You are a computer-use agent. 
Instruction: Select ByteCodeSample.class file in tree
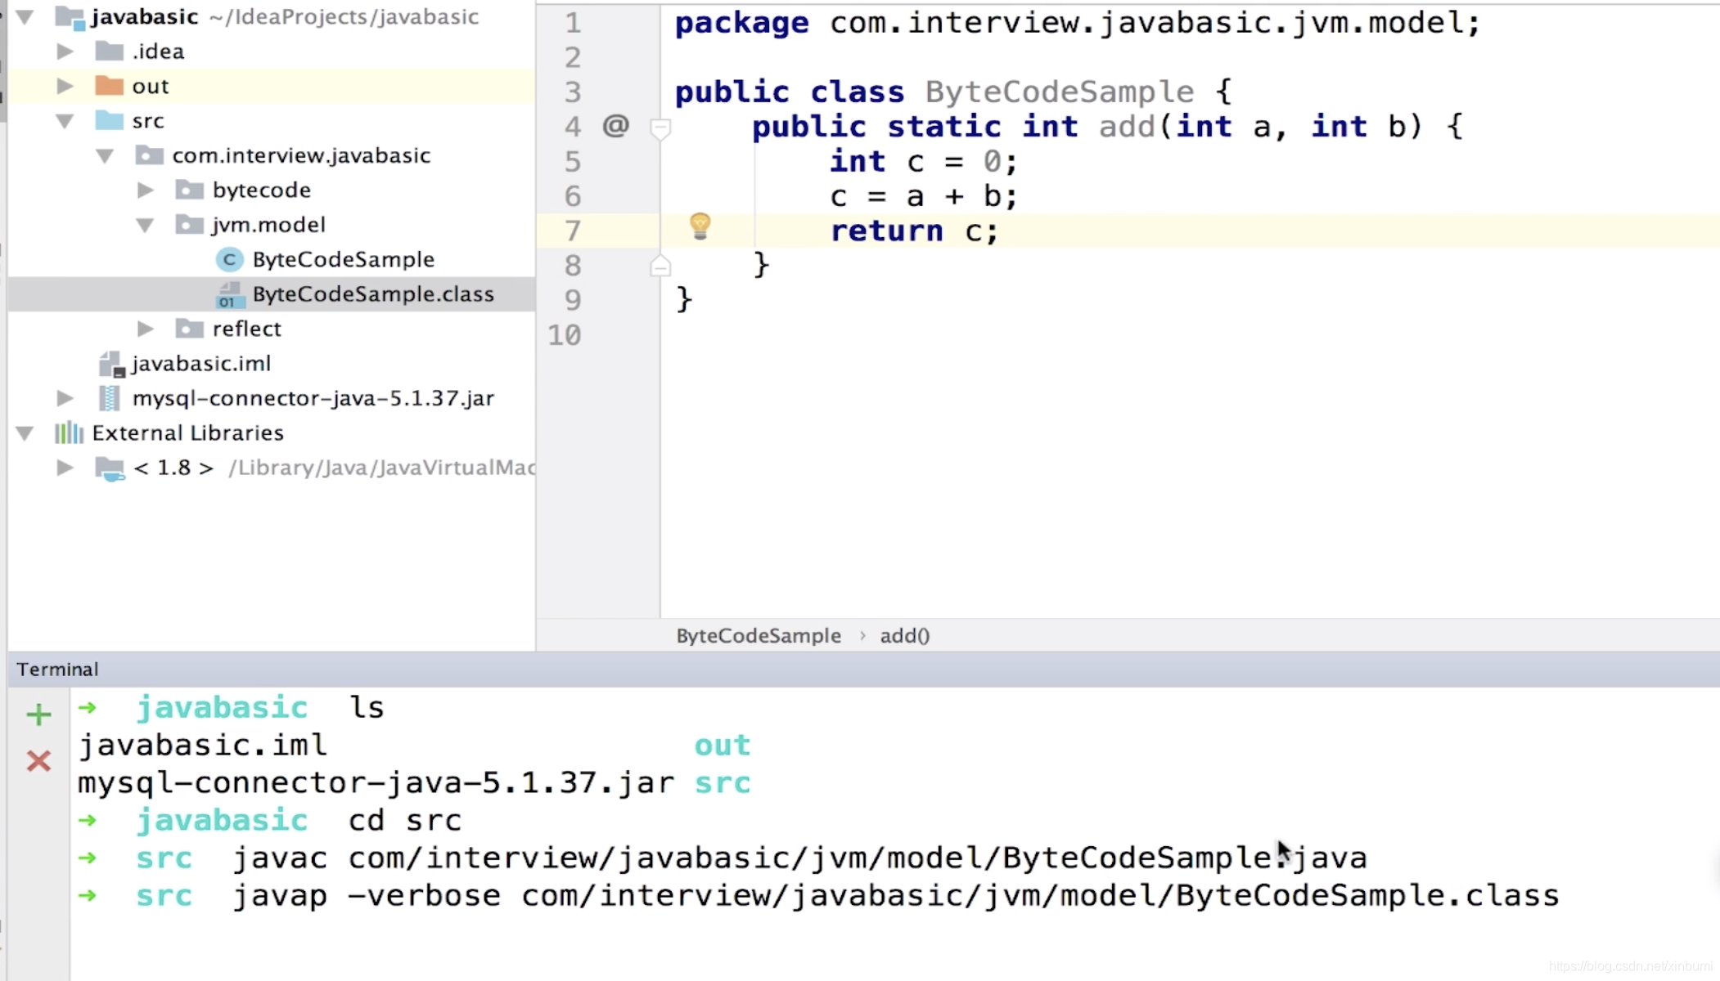(x=373, y=294)
